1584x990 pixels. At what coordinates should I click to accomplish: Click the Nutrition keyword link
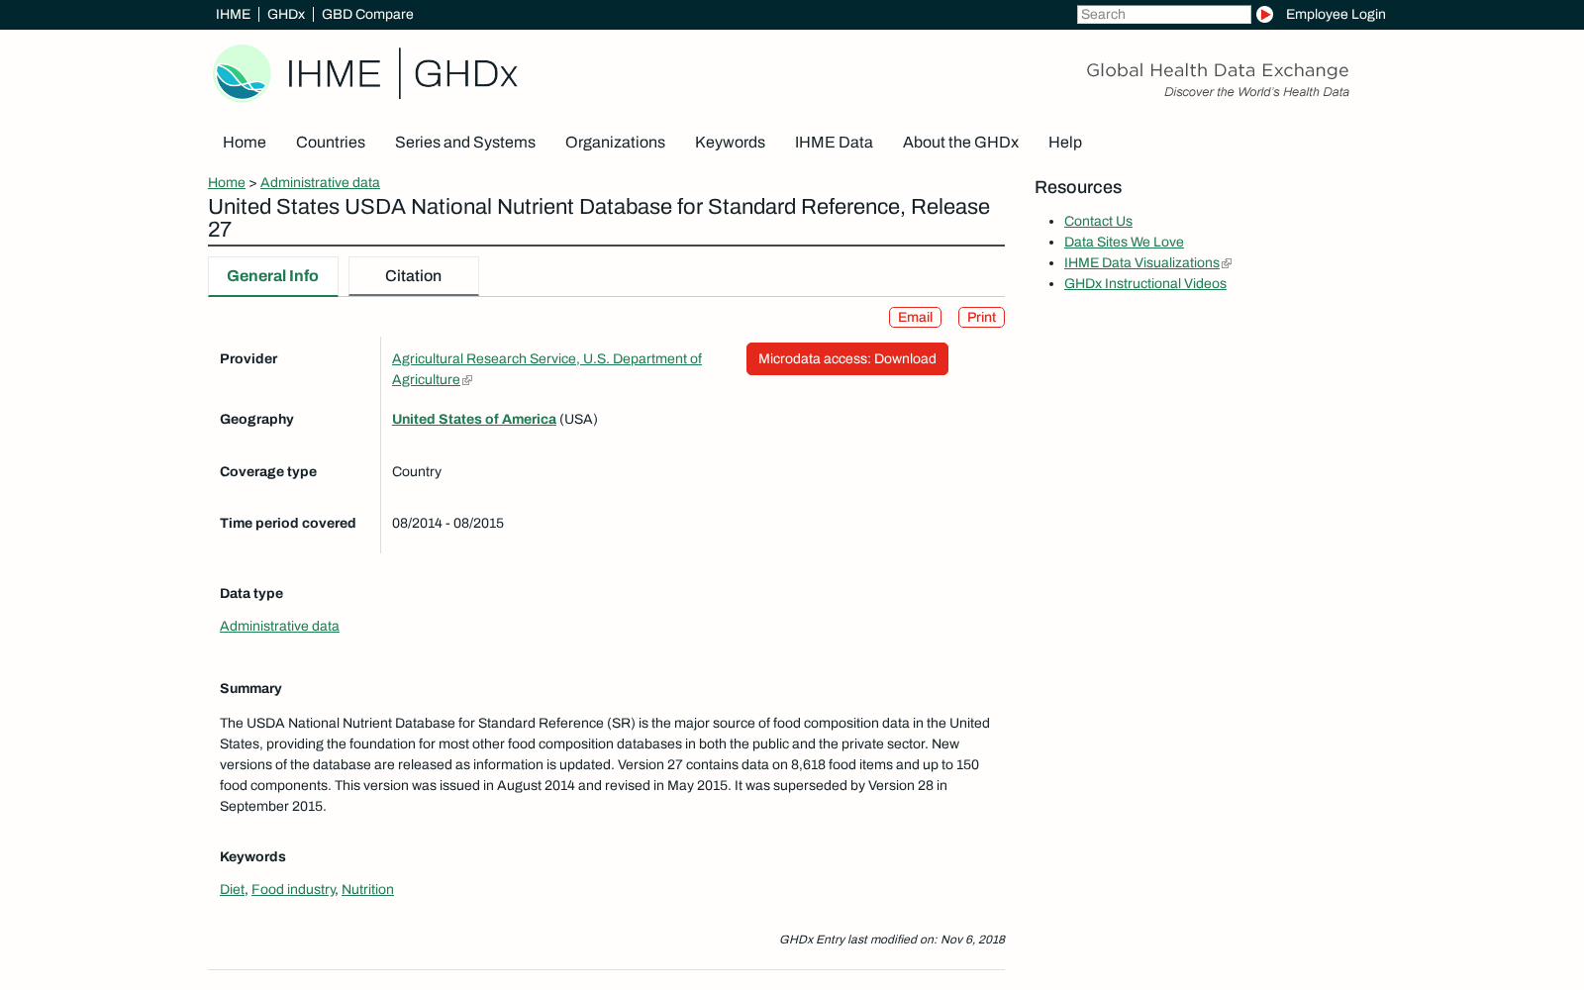[x=367, y=889]
